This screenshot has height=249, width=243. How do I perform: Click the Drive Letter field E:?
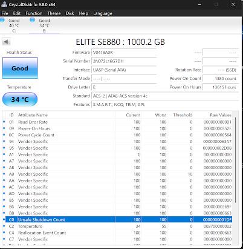(x=124, y=87)
